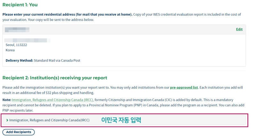Click the Seoul, 113222 address line

[16, 45]
